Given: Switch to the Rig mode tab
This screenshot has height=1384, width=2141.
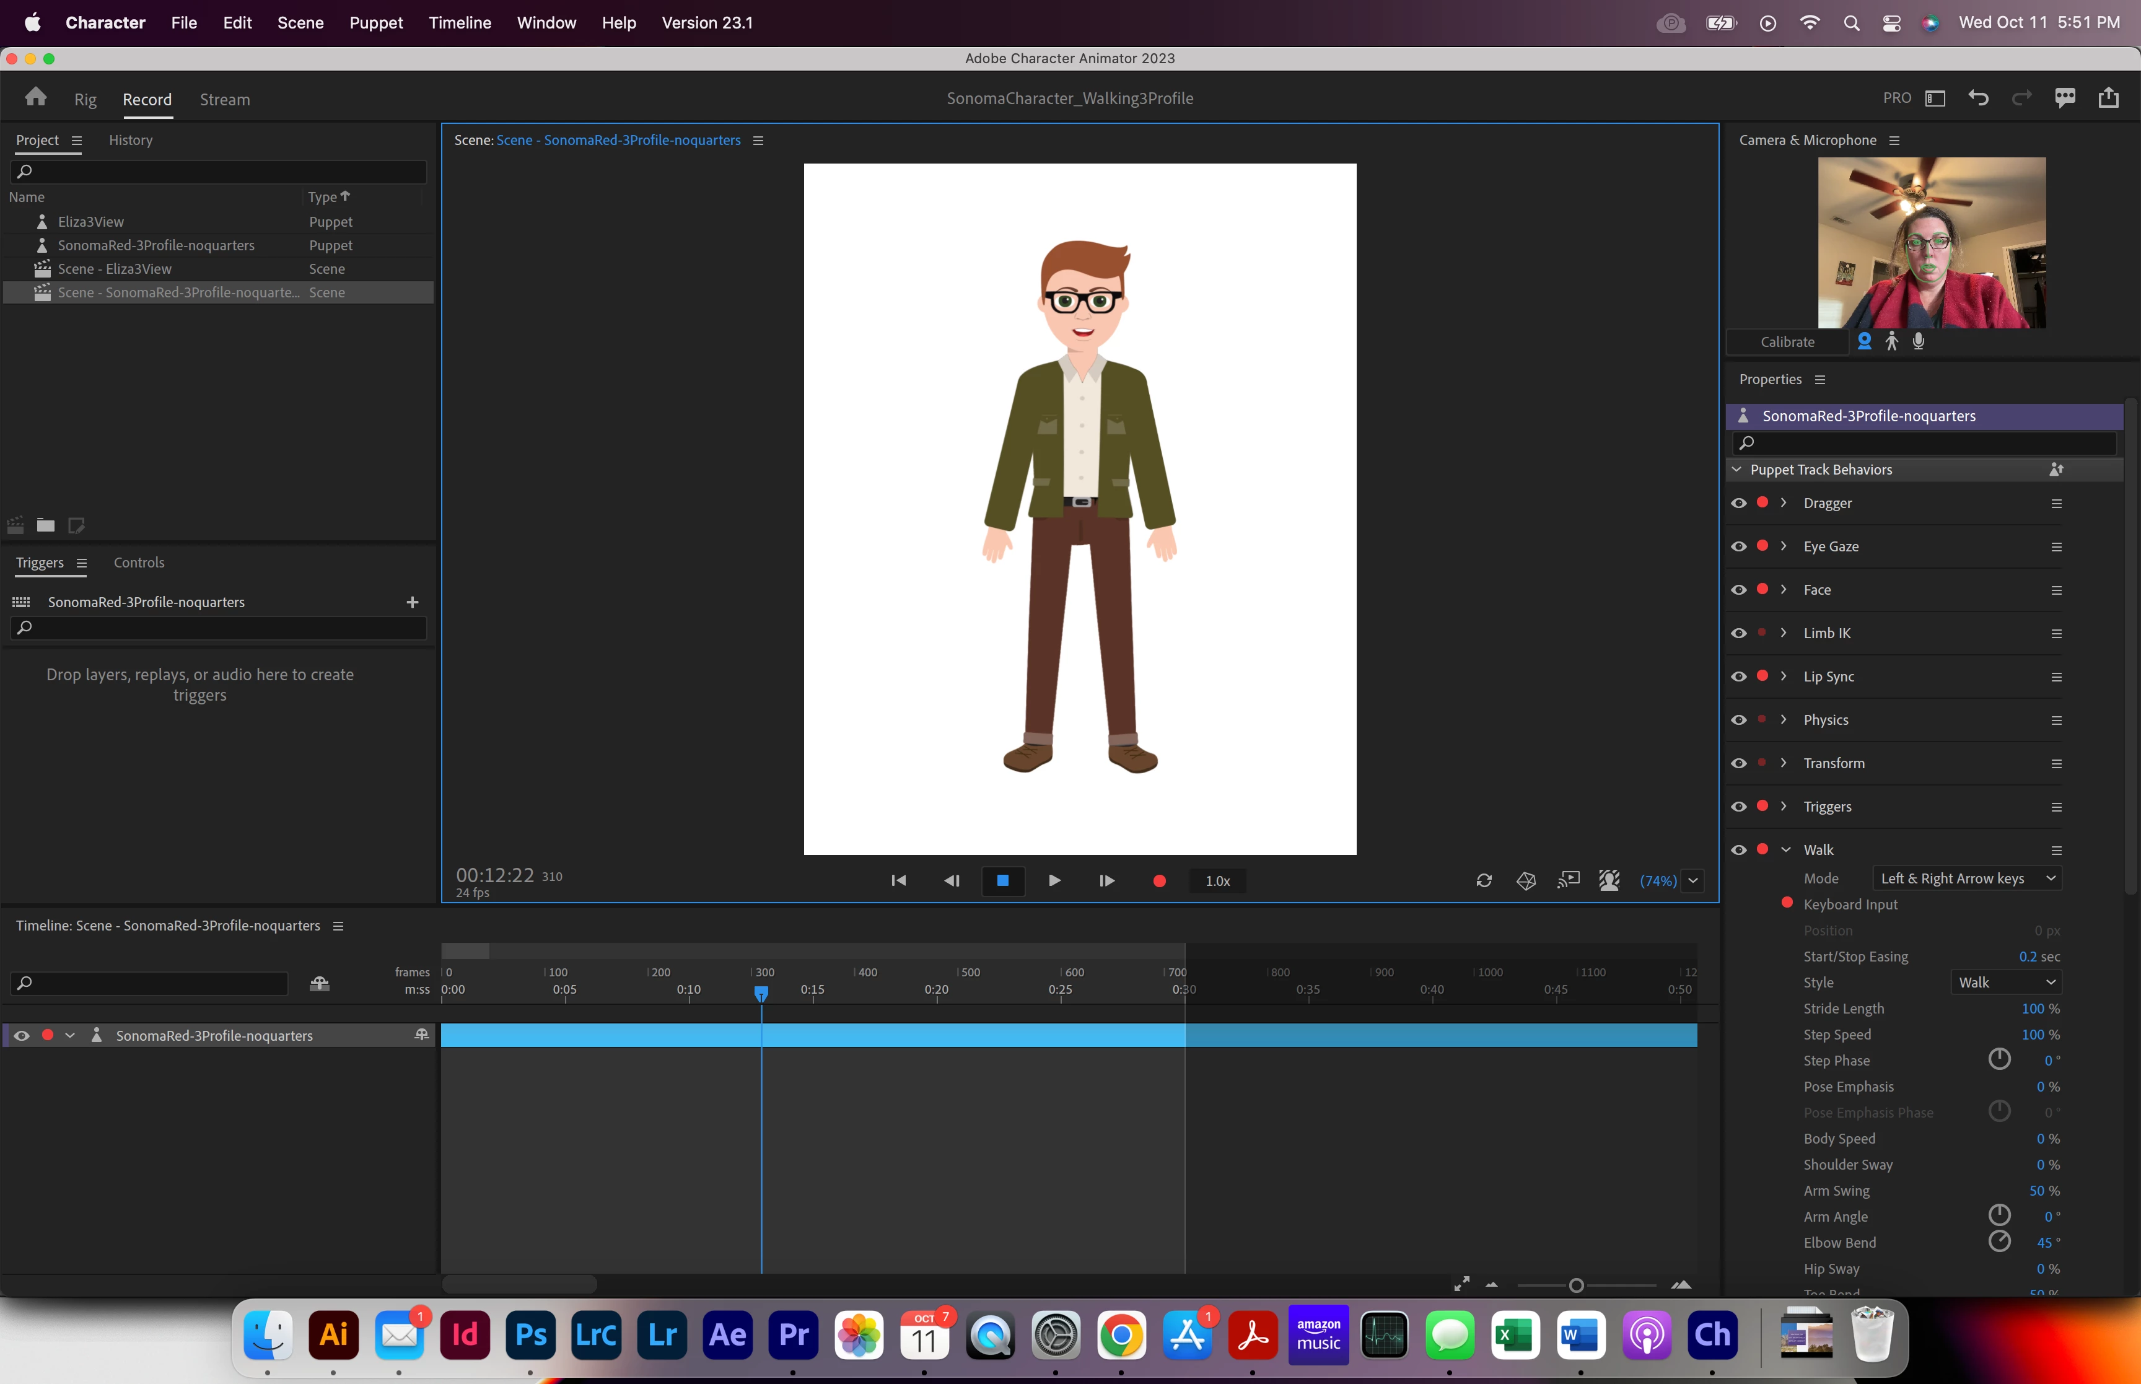Looking at the screenshot, I should 85,99.
